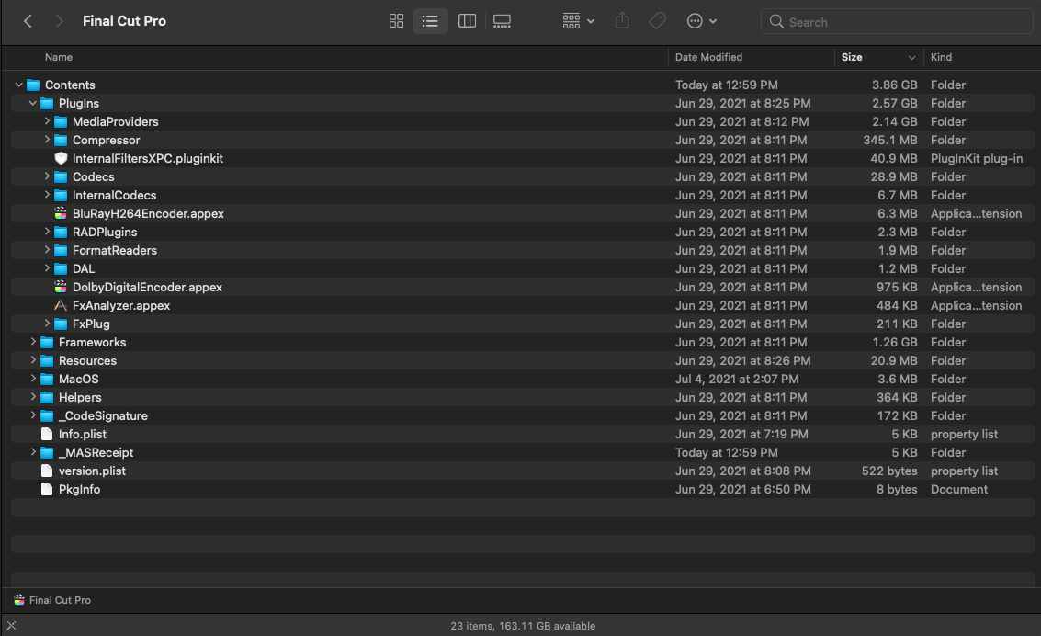Expand the InternalCodecs folder
The width and height of the screenshot is (1041, 636).
(47, 195)
